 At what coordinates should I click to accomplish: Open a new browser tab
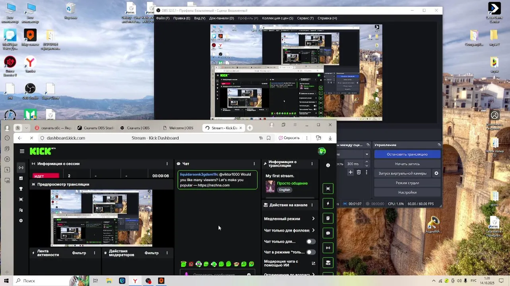click(x=250, y=128)
